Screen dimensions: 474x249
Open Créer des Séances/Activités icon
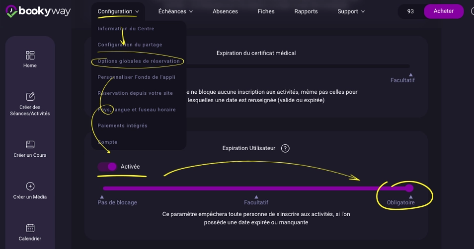30,96
